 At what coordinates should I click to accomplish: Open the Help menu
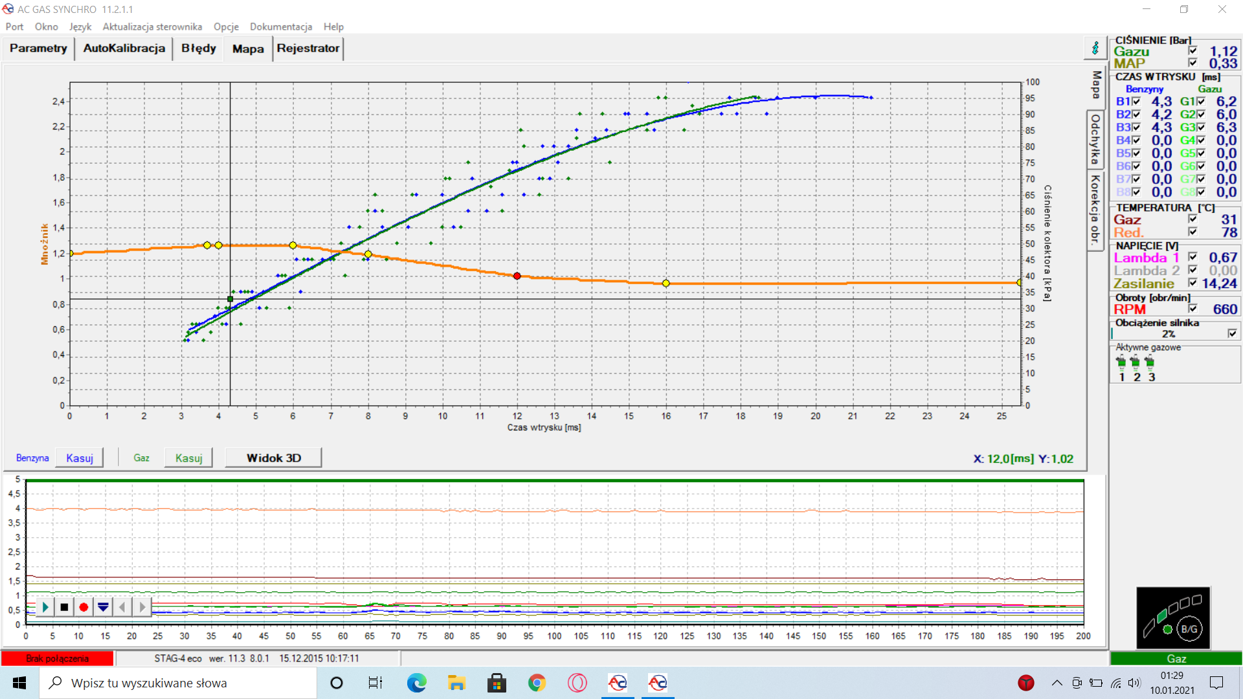coord(333,27)
